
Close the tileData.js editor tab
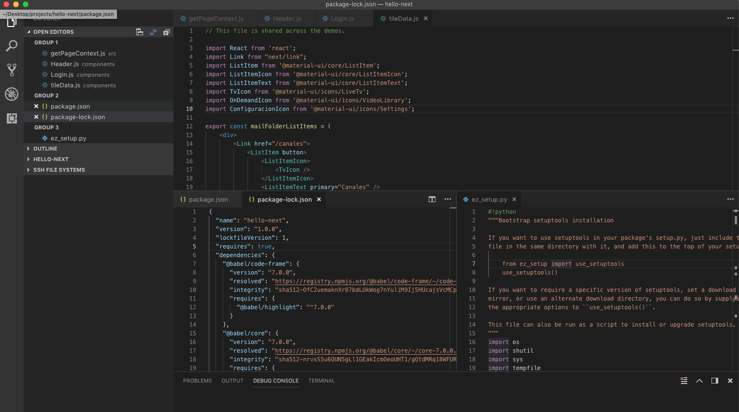pos(426,18)
